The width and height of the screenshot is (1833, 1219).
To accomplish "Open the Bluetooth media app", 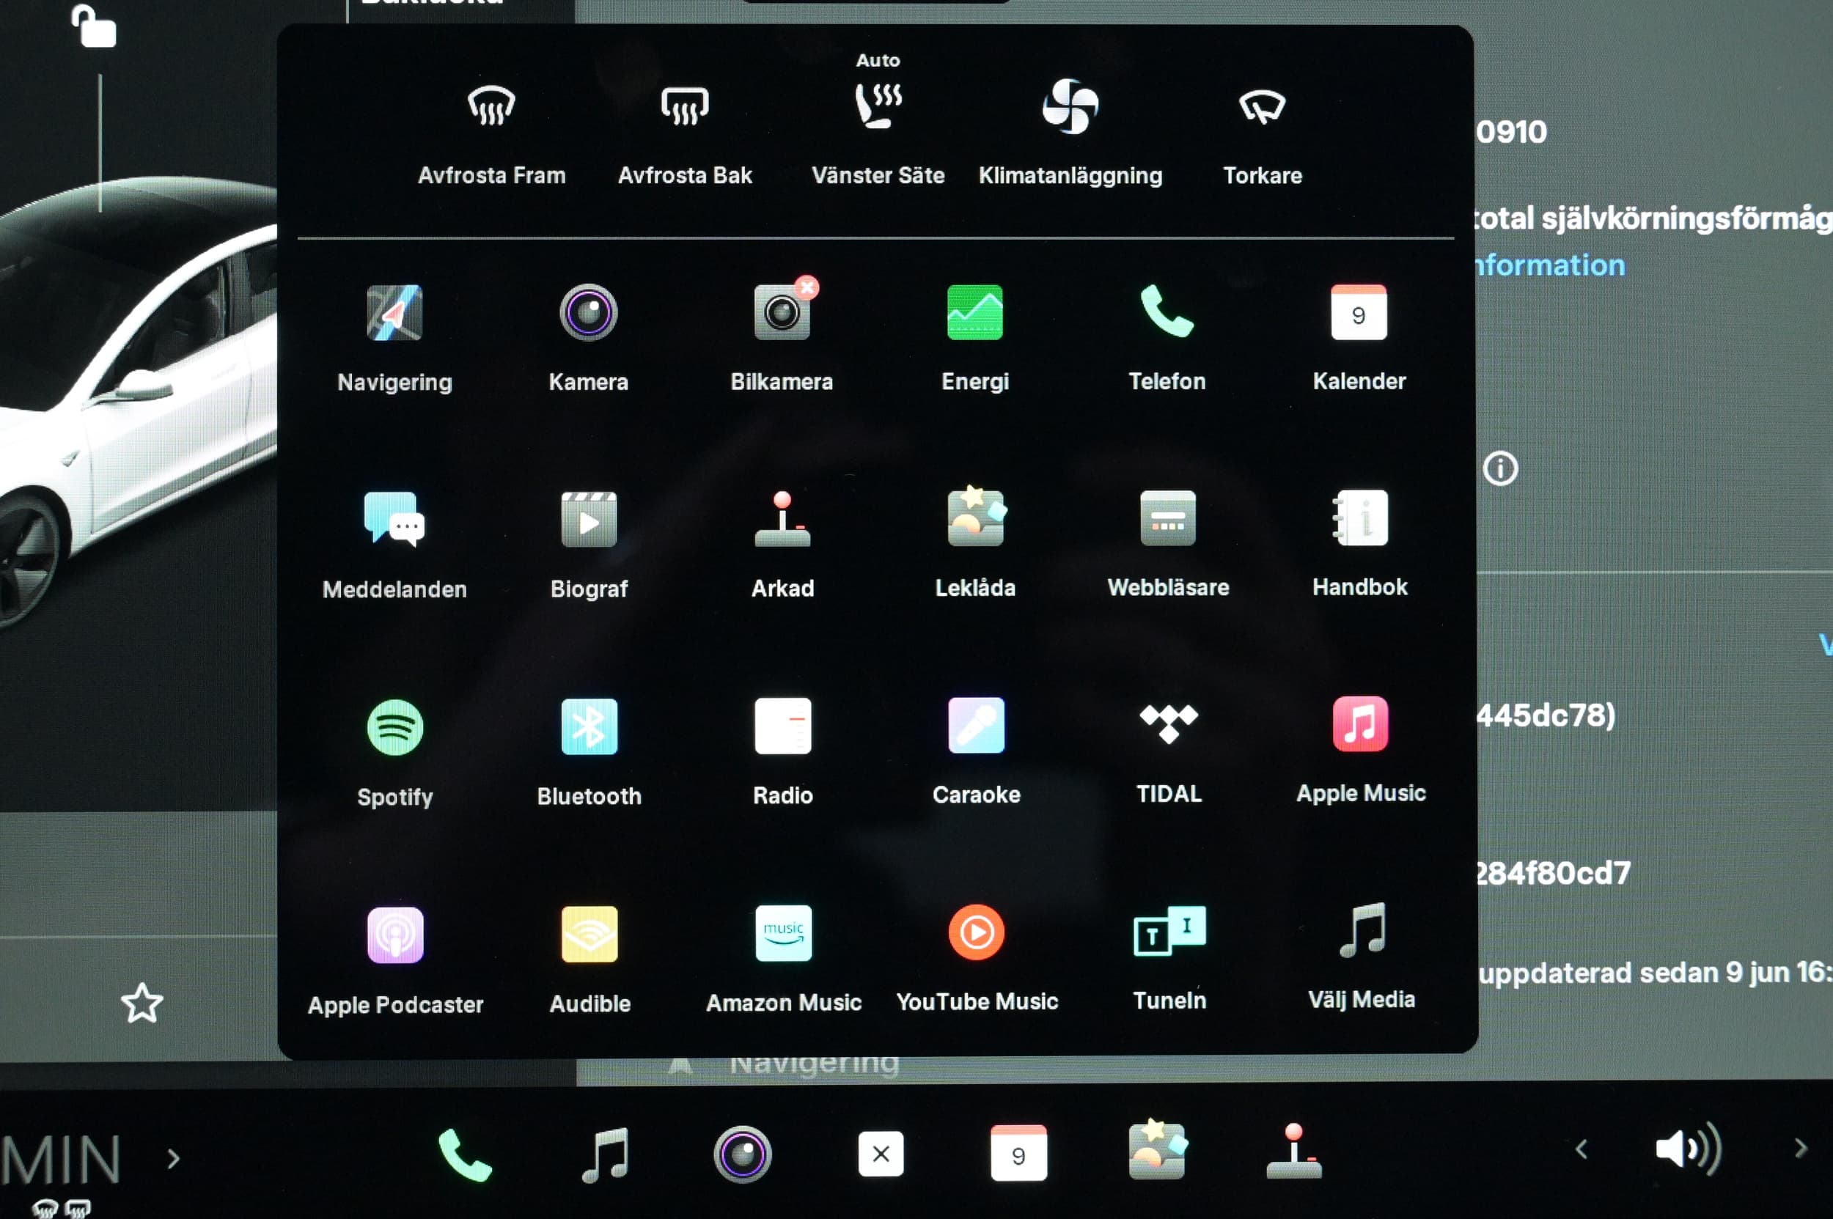I will click(x=589, y=726).
